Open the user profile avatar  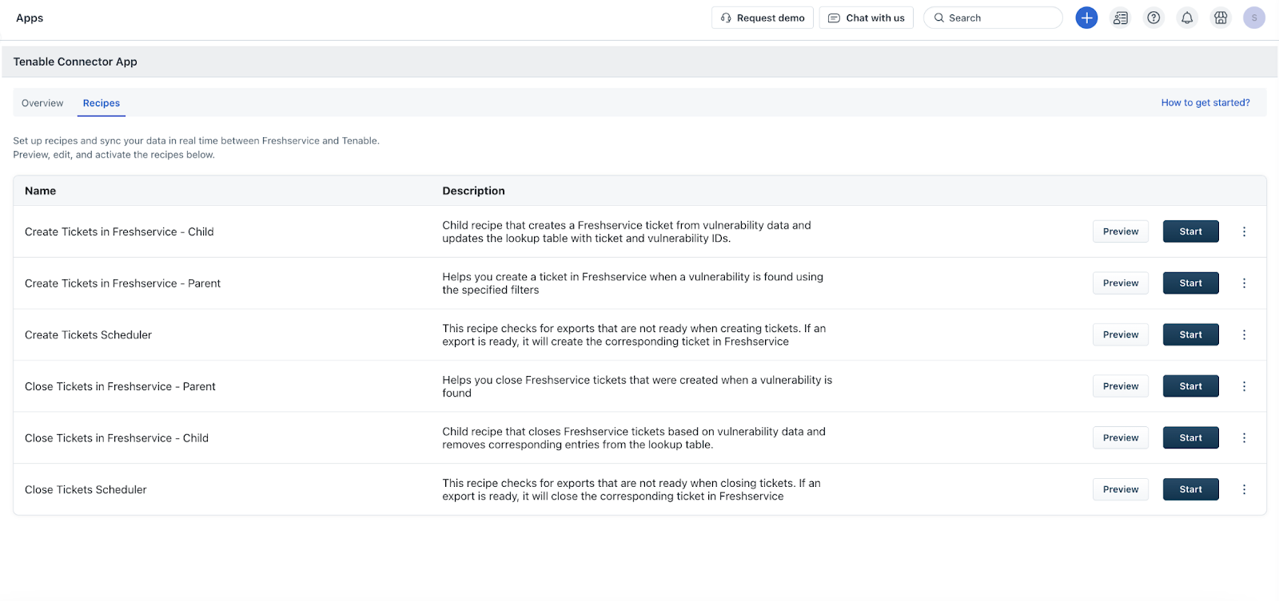point(1254,18)
